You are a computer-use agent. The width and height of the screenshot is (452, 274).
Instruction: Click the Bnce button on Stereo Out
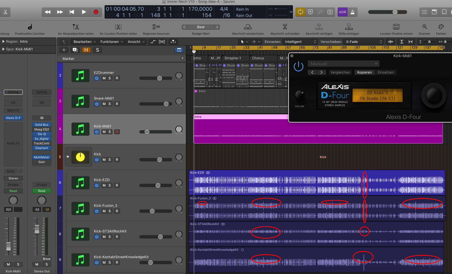click(47, 259)
